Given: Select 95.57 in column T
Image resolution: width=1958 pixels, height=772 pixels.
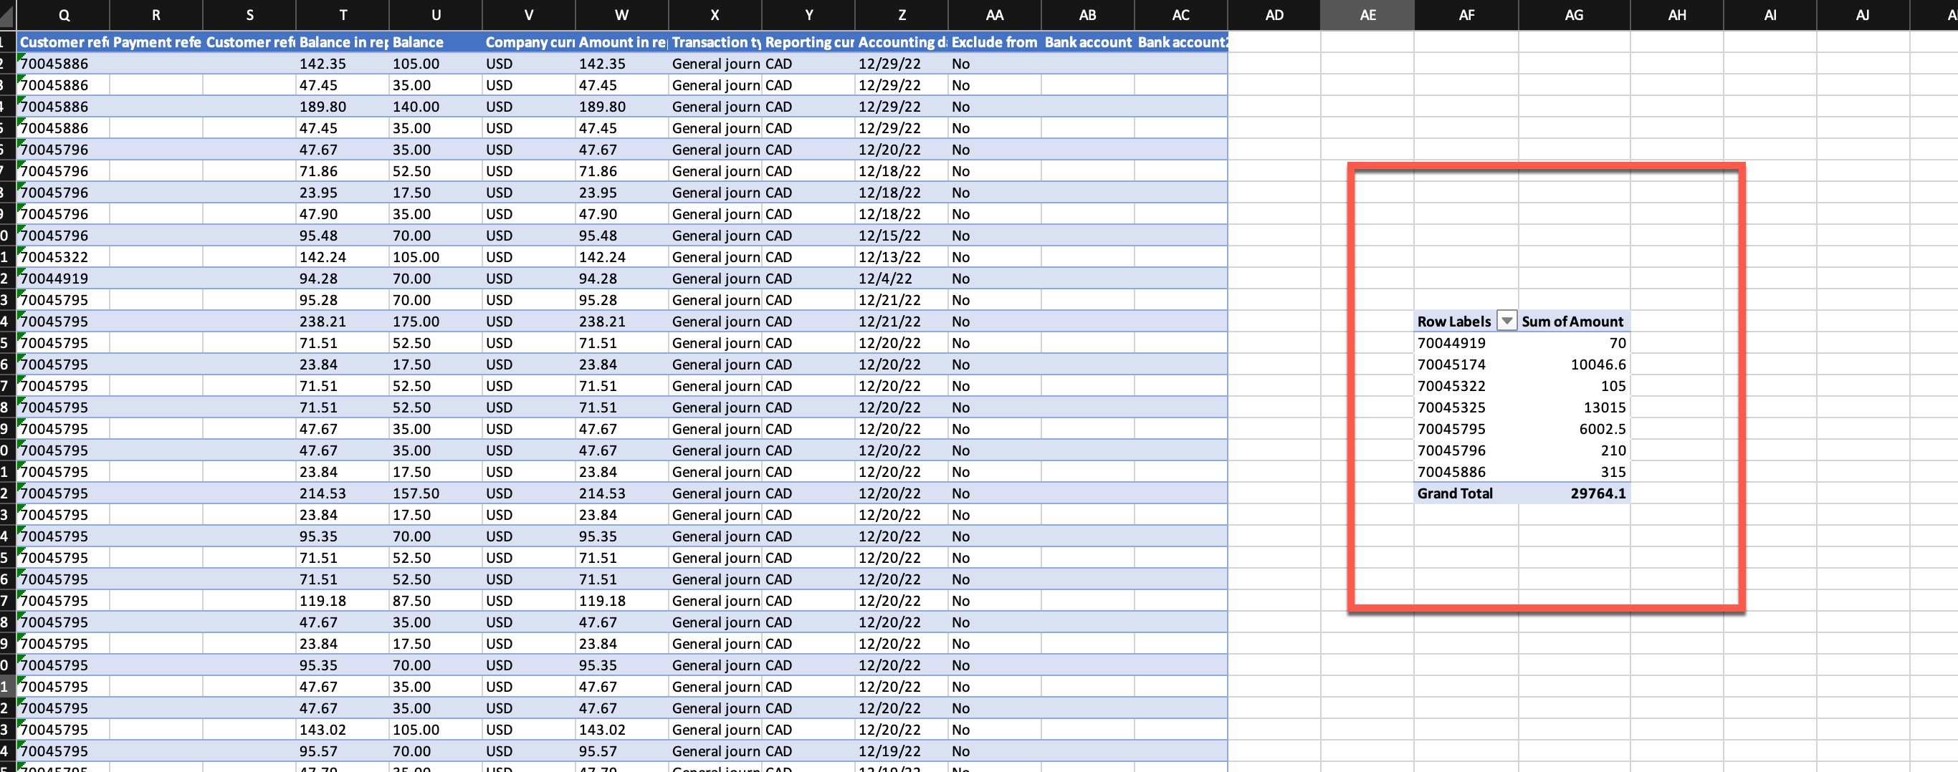Looking at the screenshot, I should [343, 751].
